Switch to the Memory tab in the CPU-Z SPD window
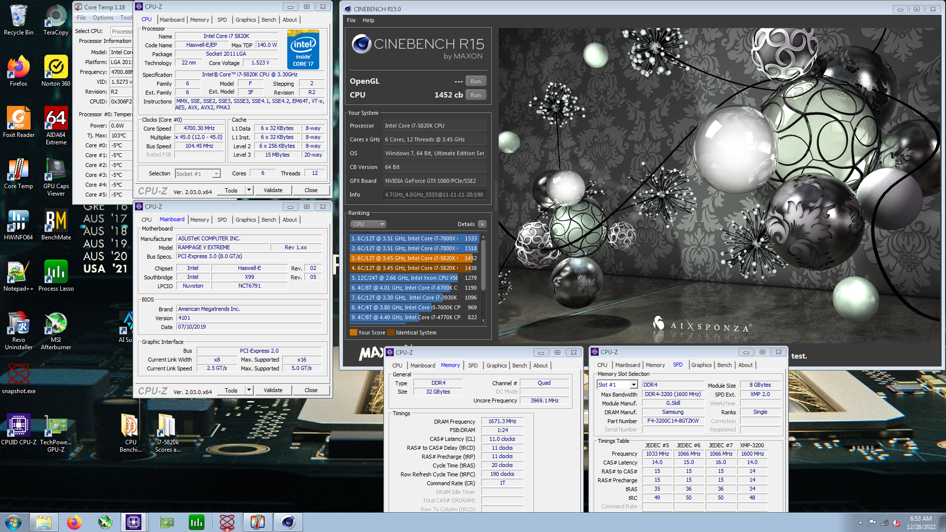 click(x=655, y=365)
